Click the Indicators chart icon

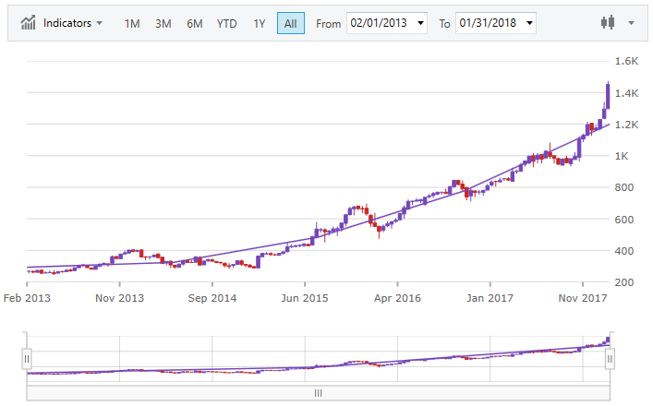(x=30, y=23)
